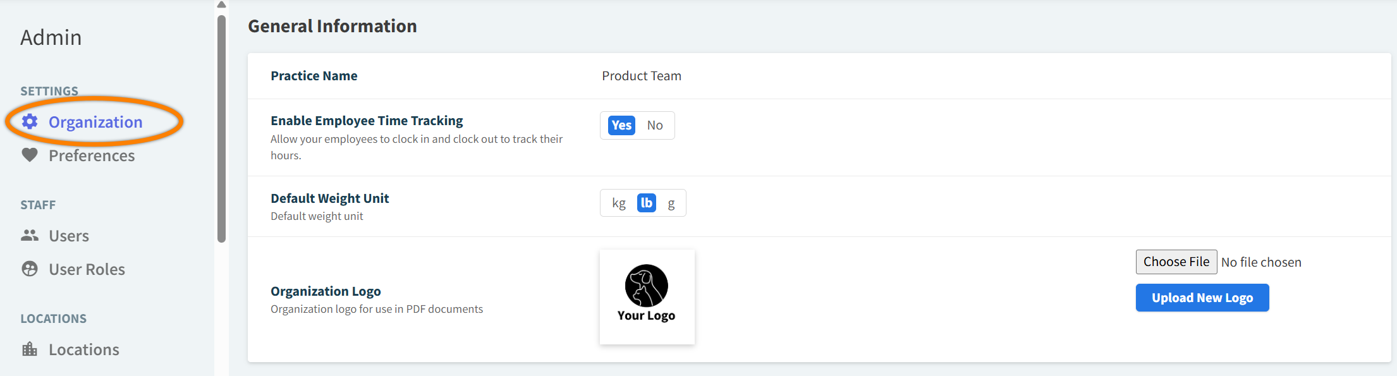Viewport: 1397px width, 376px height.
Task: Click the Preferences heart icon
Action: pos(30,155)
